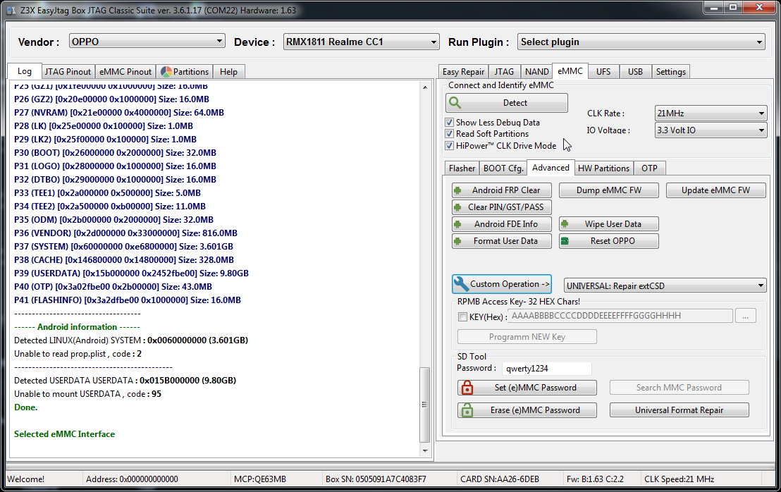Viewport: 781px width, 492px height.
Task: Disable HiPower CLK Drive Mode checkbox
Action: click(x=449, y=146)
